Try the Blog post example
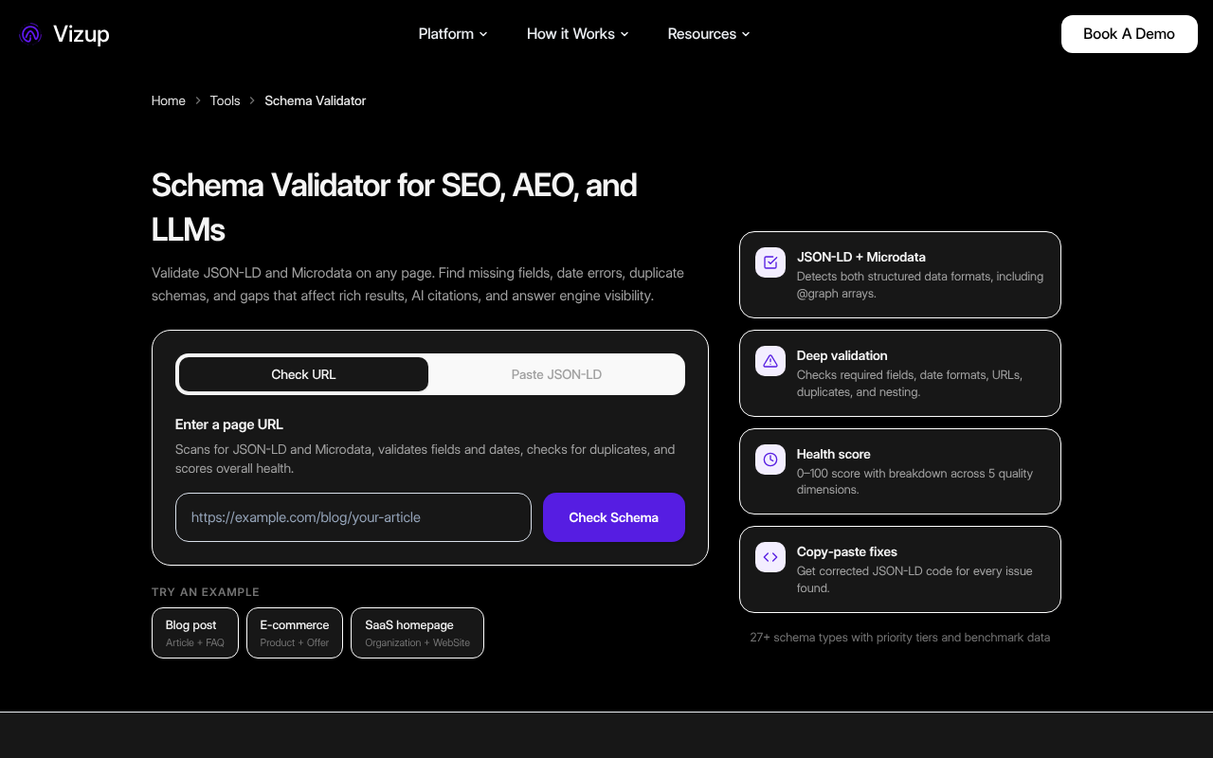Image resolution: width=1213 pixels, height=758 pixels. (194, 633)
